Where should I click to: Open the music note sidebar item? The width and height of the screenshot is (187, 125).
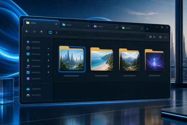[34, 66]
